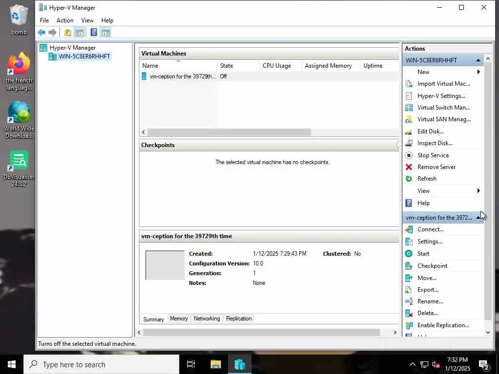
Task: Open Task View on the taskbar
Action: 191,364
